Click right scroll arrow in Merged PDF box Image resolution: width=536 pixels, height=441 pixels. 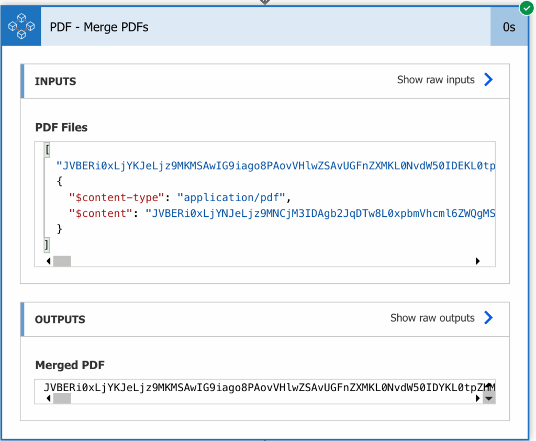click(x=477, y=398)
